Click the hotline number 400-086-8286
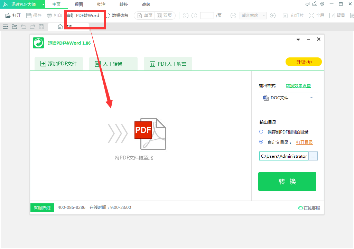The height and width of the screenshot is (249, 354). [x=72, y=207]
